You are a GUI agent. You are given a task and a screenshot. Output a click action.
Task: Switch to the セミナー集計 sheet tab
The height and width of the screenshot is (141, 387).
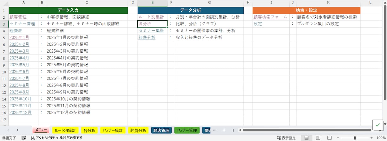[113, 130]
